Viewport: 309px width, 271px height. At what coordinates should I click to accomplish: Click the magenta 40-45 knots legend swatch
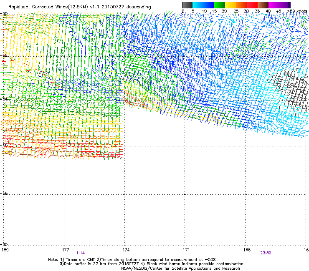tap(274, 5)
